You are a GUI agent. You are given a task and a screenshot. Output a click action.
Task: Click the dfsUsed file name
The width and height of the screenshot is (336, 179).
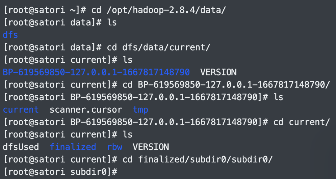click(x=21, y=147)
